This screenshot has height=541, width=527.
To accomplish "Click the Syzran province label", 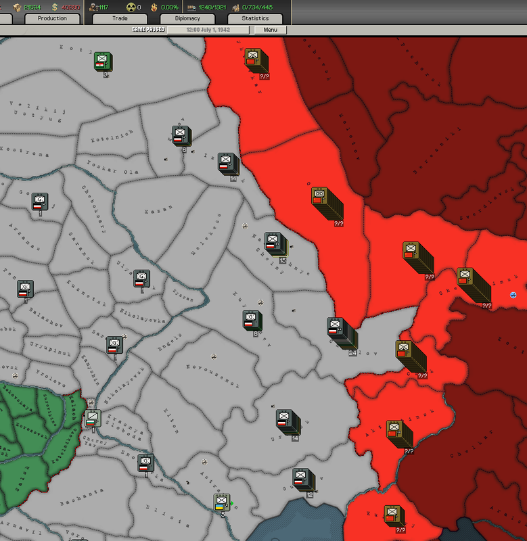I will [183, 295].
